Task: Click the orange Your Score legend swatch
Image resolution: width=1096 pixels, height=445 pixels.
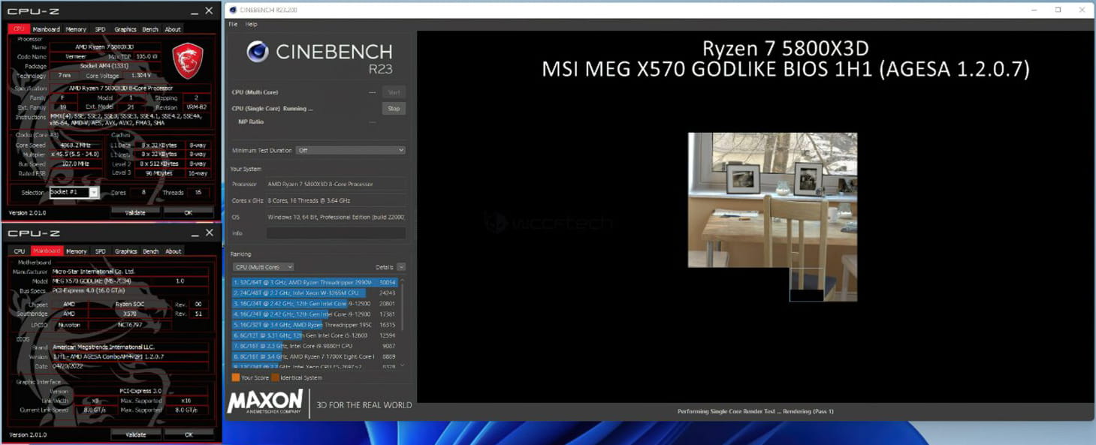Action: tap(235, 377)
